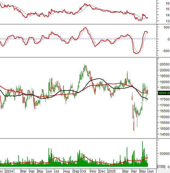The height and width of the screenshot is (173, 170).
Task: Click the 500 label on oscillator axis
Action: tap(166, 27)
